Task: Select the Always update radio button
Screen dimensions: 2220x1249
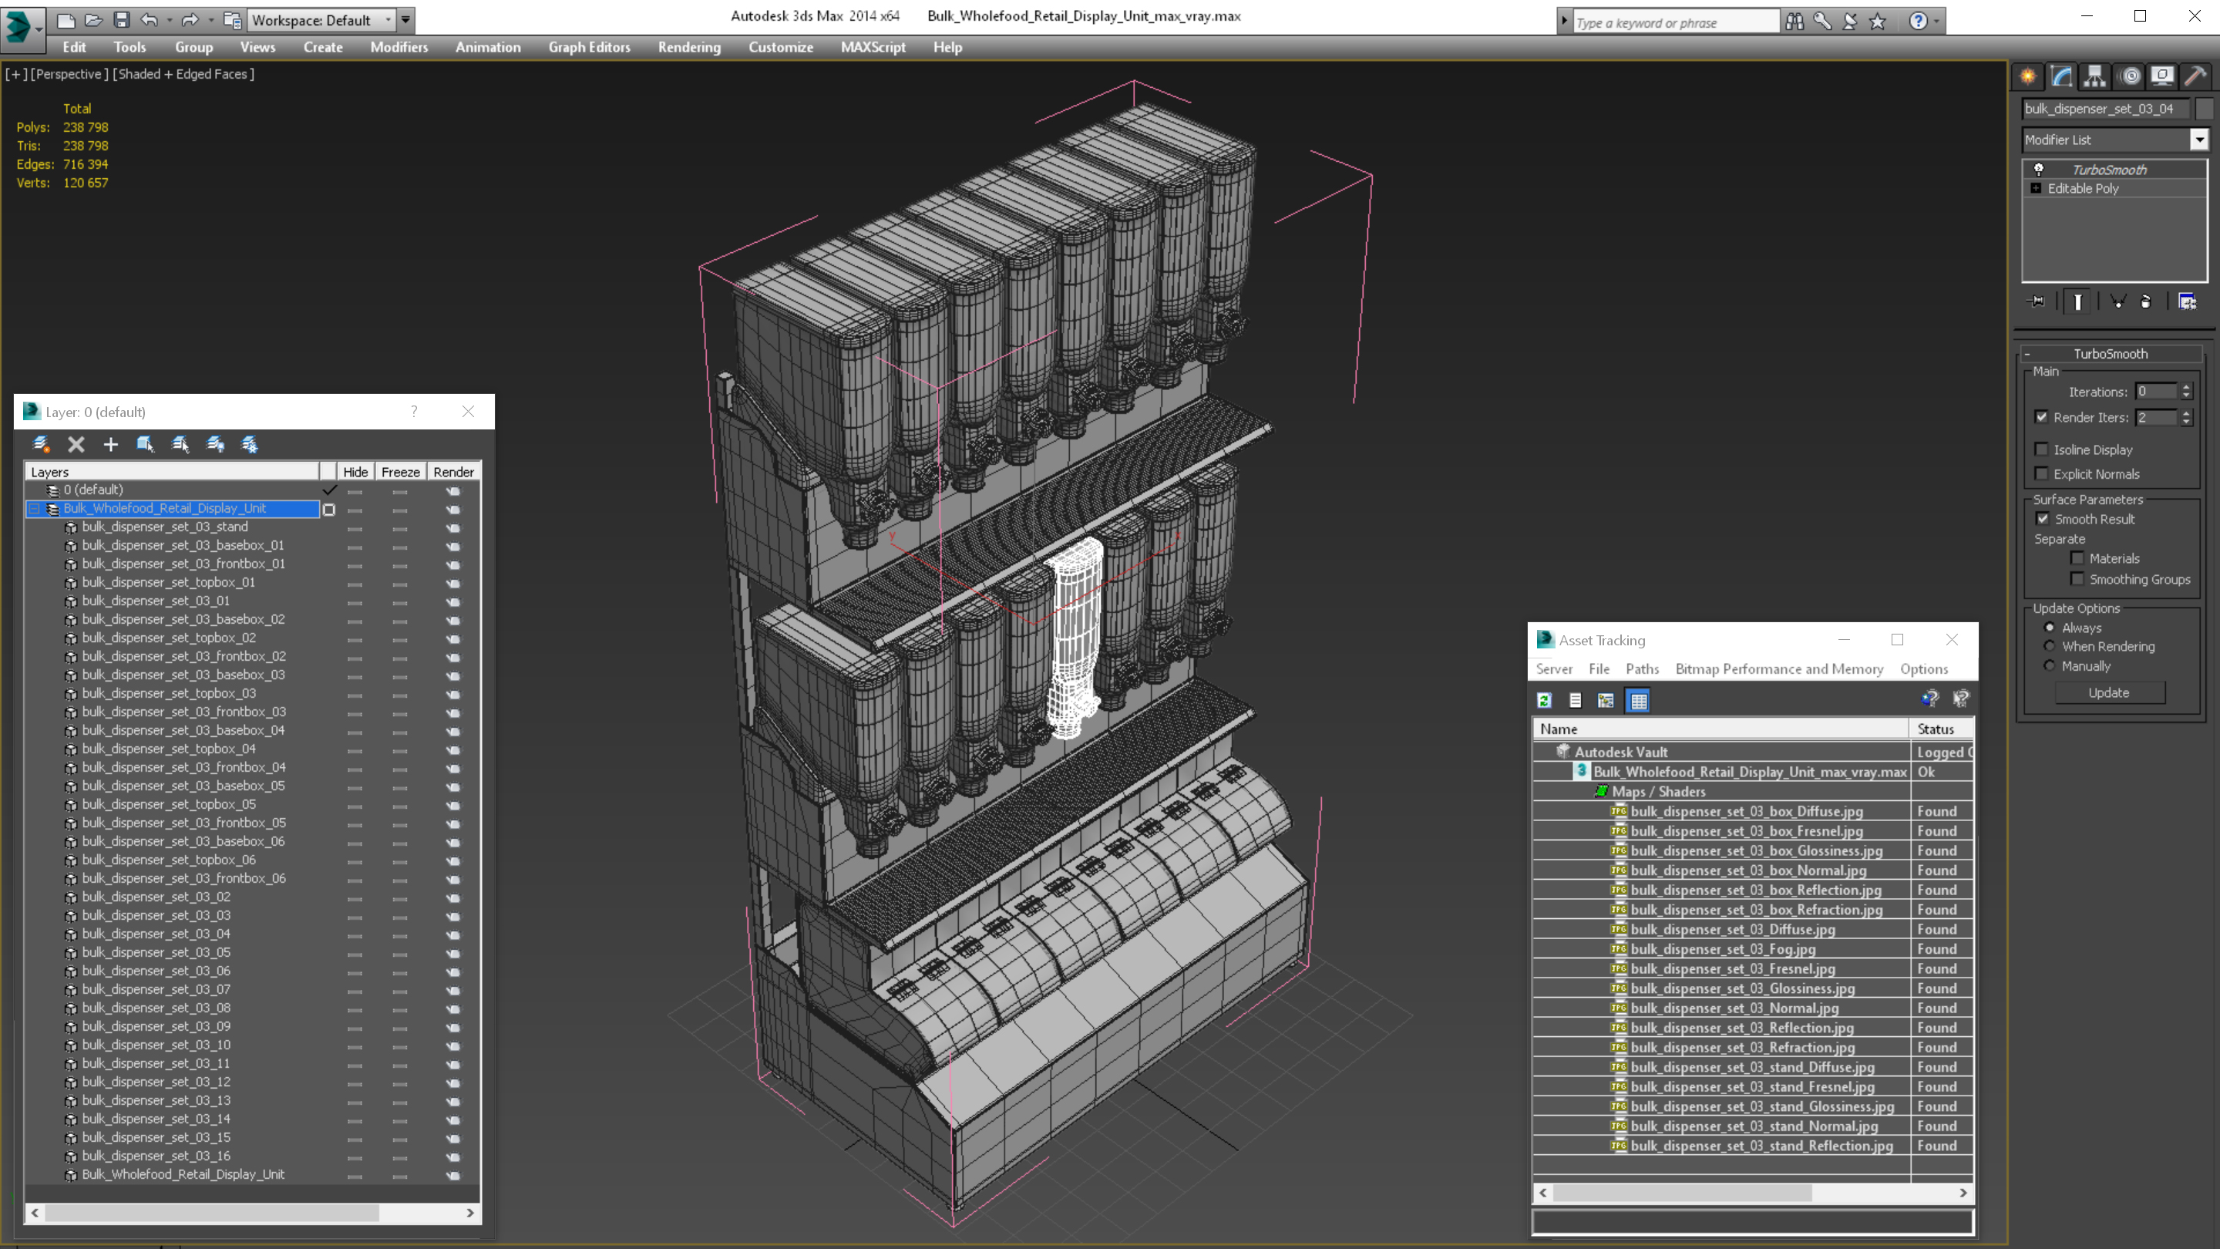Action: pos(2050,628)
